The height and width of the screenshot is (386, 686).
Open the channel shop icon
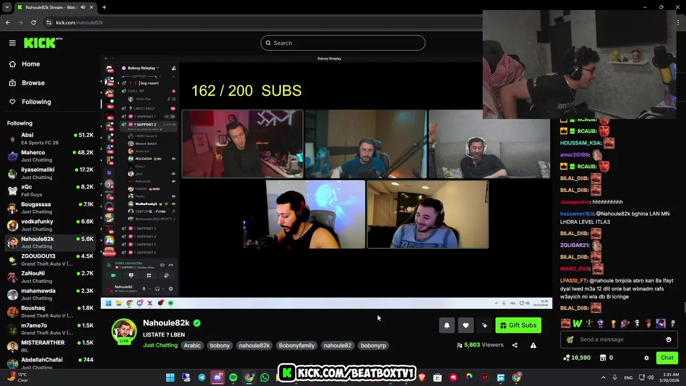602,358
